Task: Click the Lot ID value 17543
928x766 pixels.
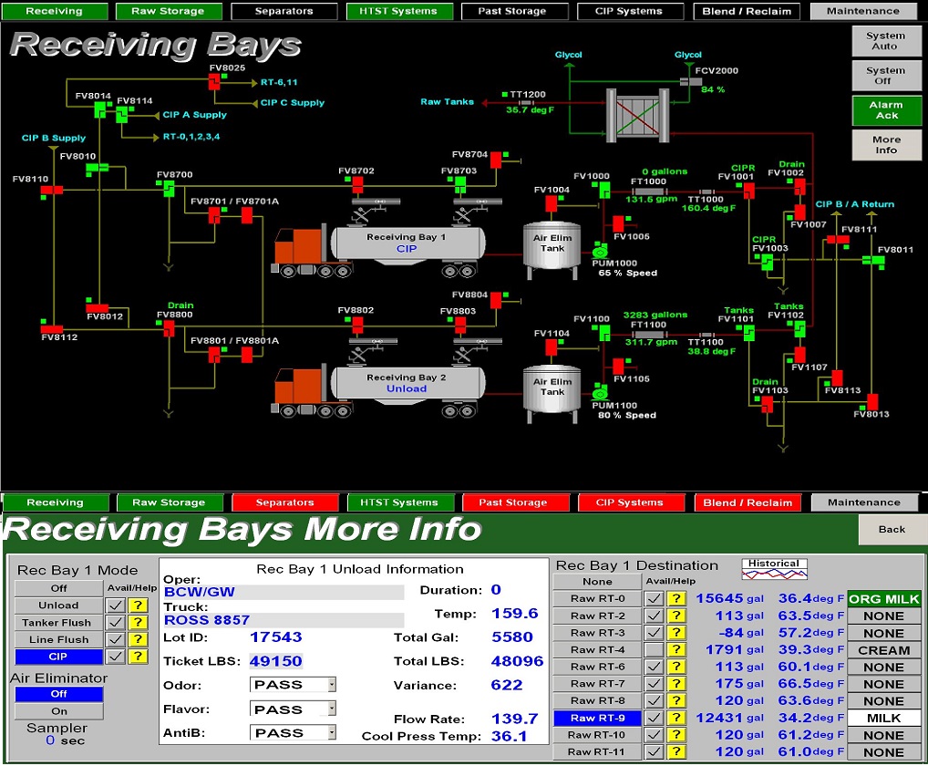Action: (276, 637)
